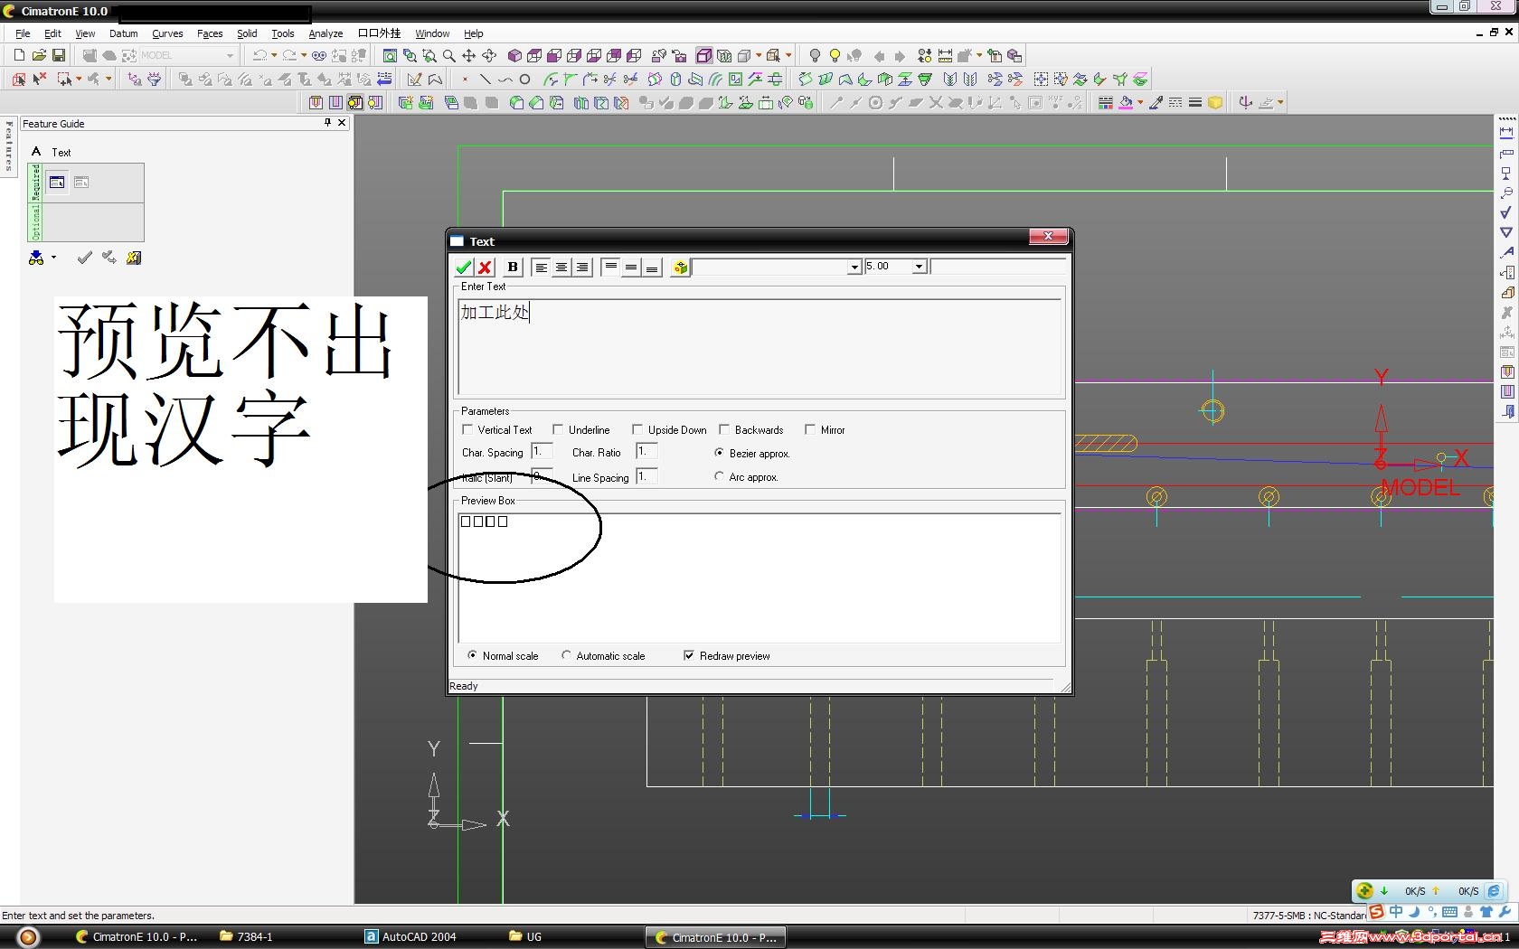Uncheck the Redraw preview checkbox
This screenshot has width=1519, height=949.
coord(689,655)
